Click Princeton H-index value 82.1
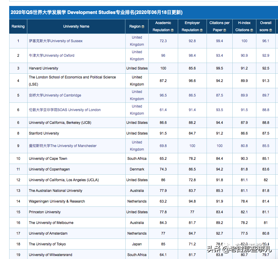The width and height of the screenshot is (278, 259). tap(244, 212)
